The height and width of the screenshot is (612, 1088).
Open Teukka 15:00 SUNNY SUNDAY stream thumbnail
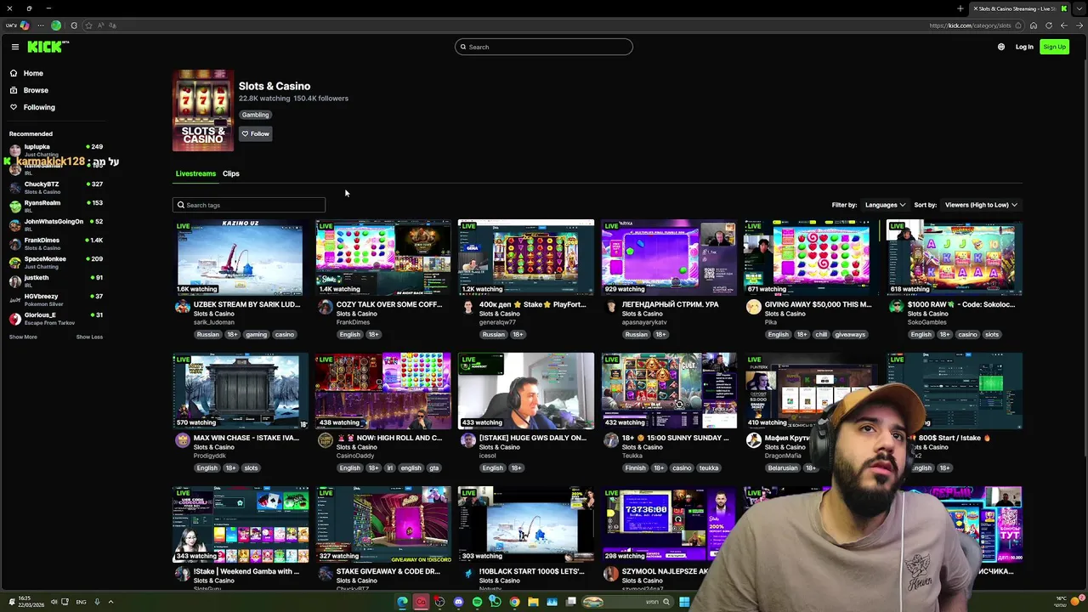[669, 391]
